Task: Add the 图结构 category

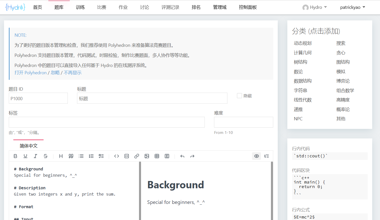Action: tap(343, 62)
